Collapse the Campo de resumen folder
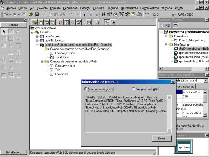The width and height of the screenshot is (209, 157). pyautogui.click(x=42, y=49)
